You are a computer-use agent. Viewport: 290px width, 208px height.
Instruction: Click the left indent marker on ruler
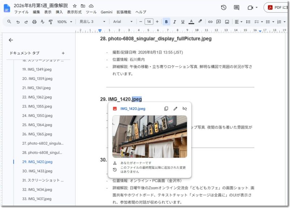point(100,31)
